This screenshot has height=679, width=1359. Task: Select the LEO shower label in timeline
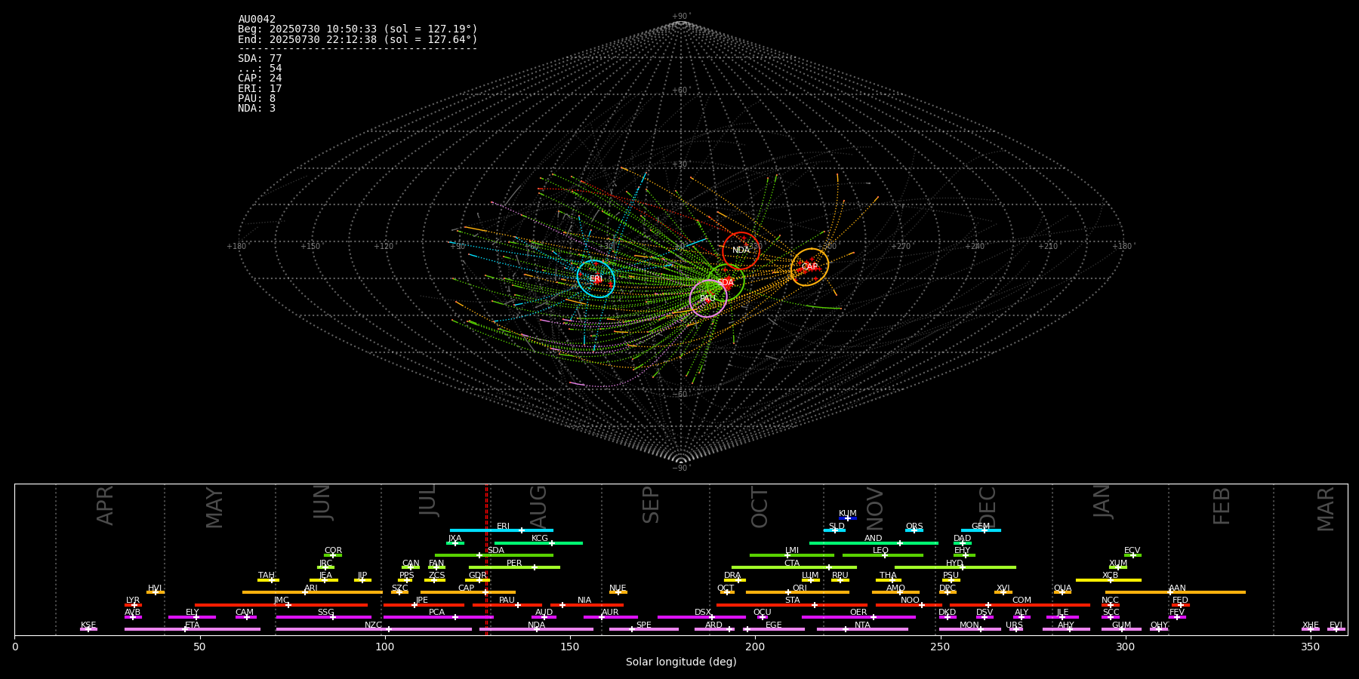880,550
